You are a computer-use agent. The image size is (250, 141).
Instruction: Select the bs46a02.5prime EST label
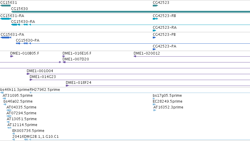(x=18, y=101)
